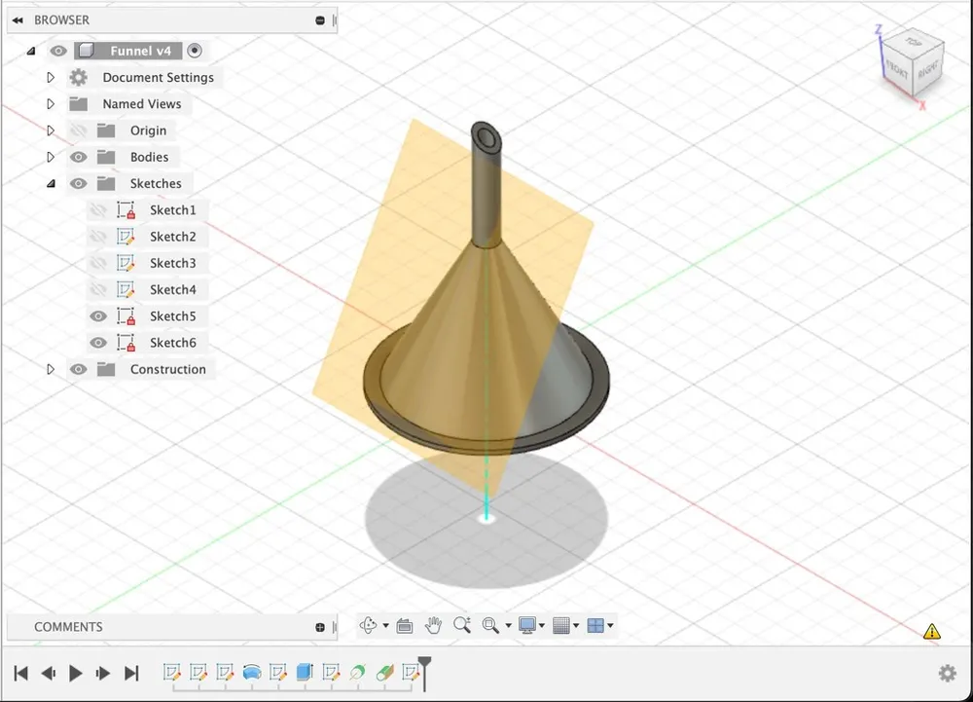Play the design timeline
This screenshot has height=702, width=973.
(76, 674)
